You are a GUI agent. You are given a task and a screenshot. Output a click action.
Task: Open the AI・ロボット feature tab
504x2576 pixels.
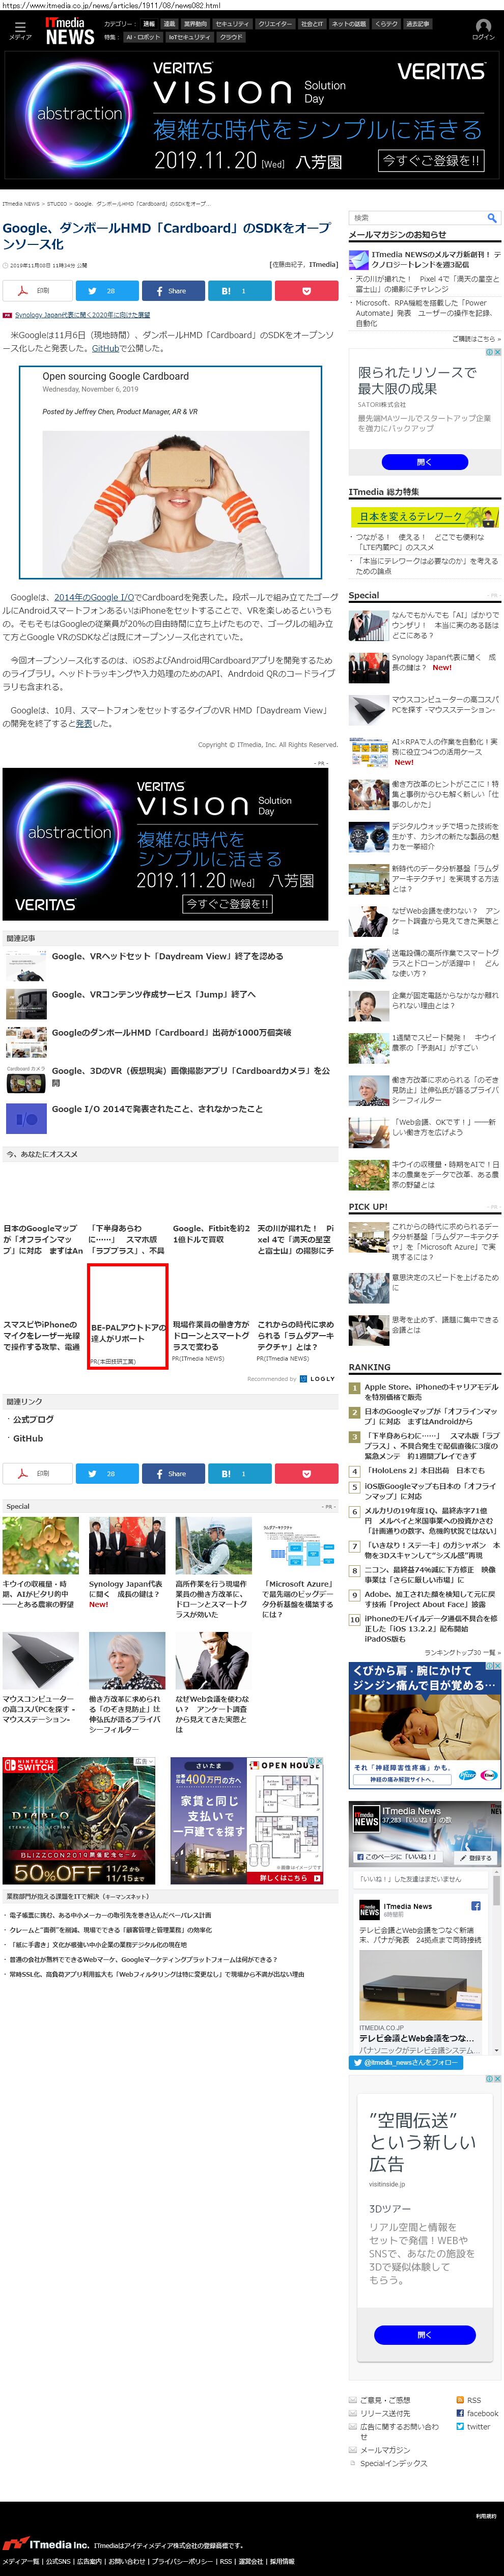point(143,37)
